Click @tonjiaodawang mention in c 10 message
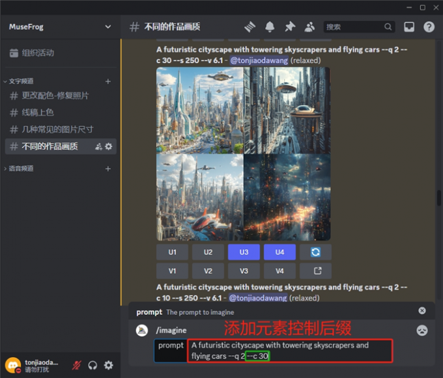443x378 pixels. pyautogui.click(x=258, y=298)
